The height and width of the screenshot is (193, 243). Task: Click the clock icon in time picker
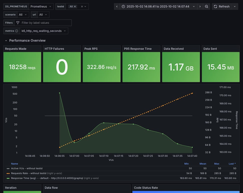123,7
